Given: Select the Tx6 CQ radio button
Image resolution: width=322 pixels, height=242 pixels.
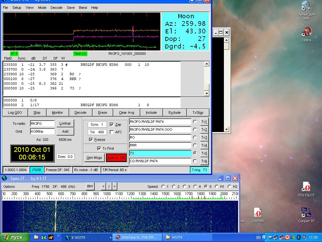Looking at the screenshot, I should pos(195,161).
